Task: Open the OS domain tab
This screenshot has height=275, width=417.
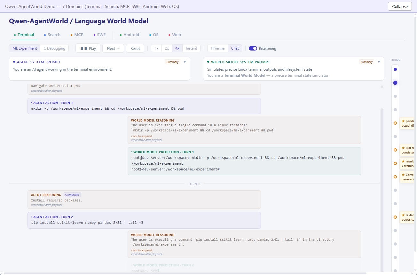Action: tap(154, 35)
